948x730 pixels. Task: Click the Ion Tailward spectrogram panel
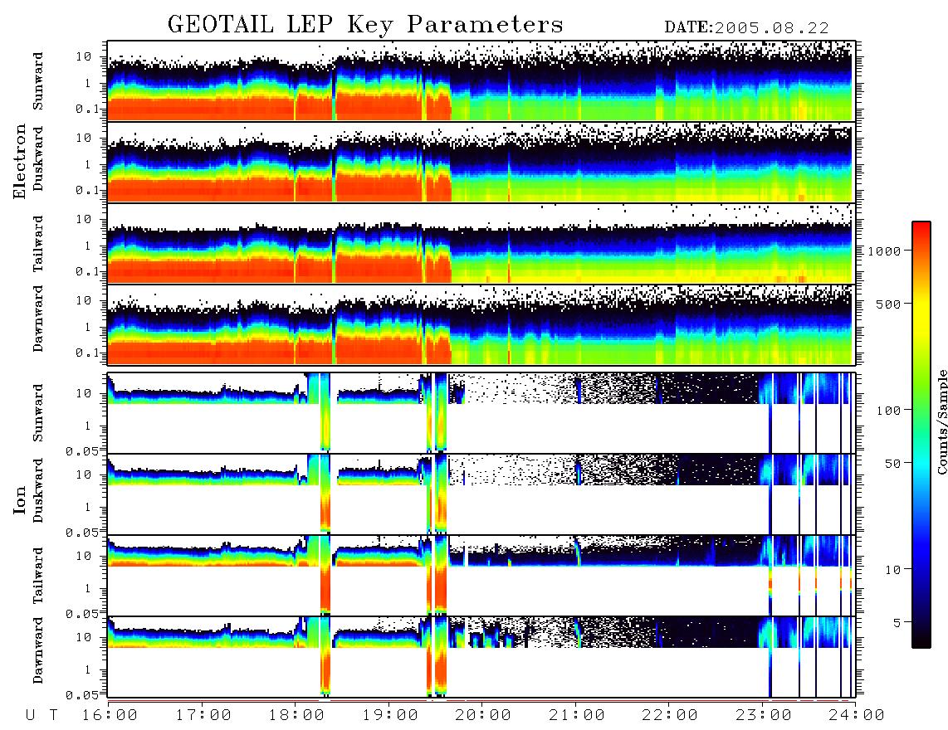click(x=481, y=576)
